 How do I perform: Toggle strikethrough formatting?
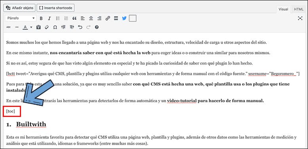8,27
